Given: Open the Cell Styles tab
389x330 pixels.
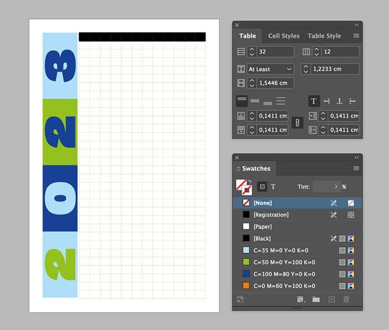Looking at the screenshot, I should click(283, 36).
